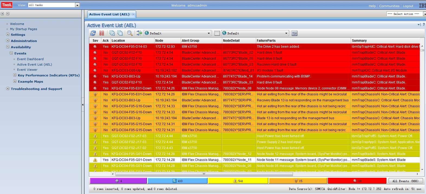
Task: Open Event Dashboard in navigation
Action: pyautogui.click(x=30, y=59)
